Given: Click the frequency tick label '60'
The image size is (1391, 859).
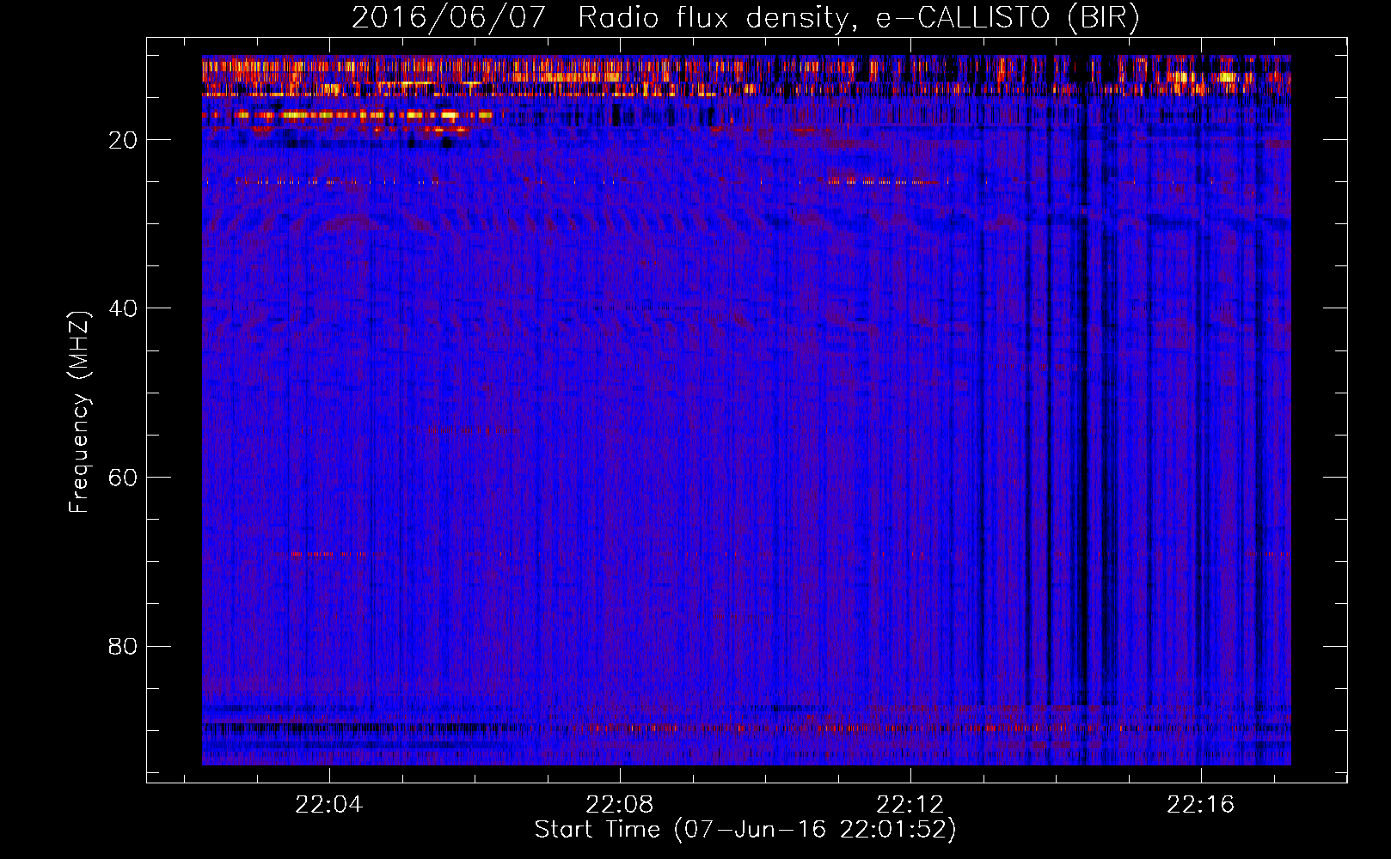Looking at the screenshot, I should (x=123, y=478).
